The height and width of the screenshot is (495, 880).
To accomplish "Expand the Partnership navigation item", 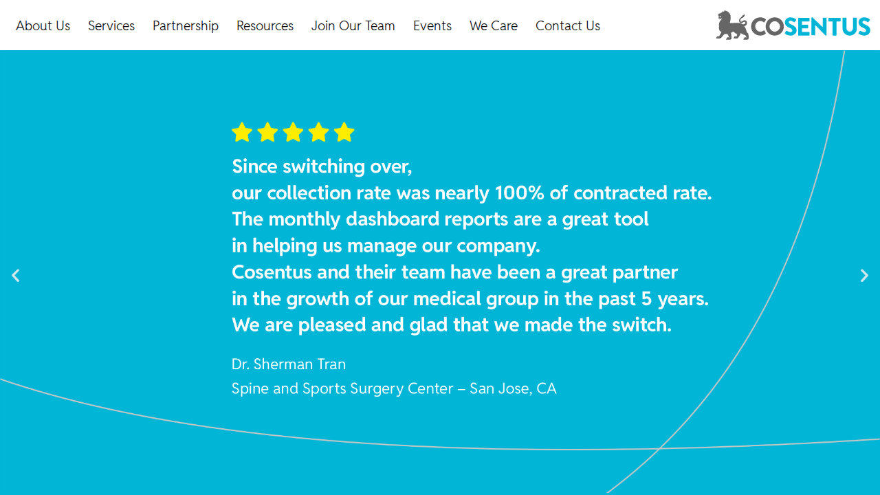I will click(x=186, y=25).
